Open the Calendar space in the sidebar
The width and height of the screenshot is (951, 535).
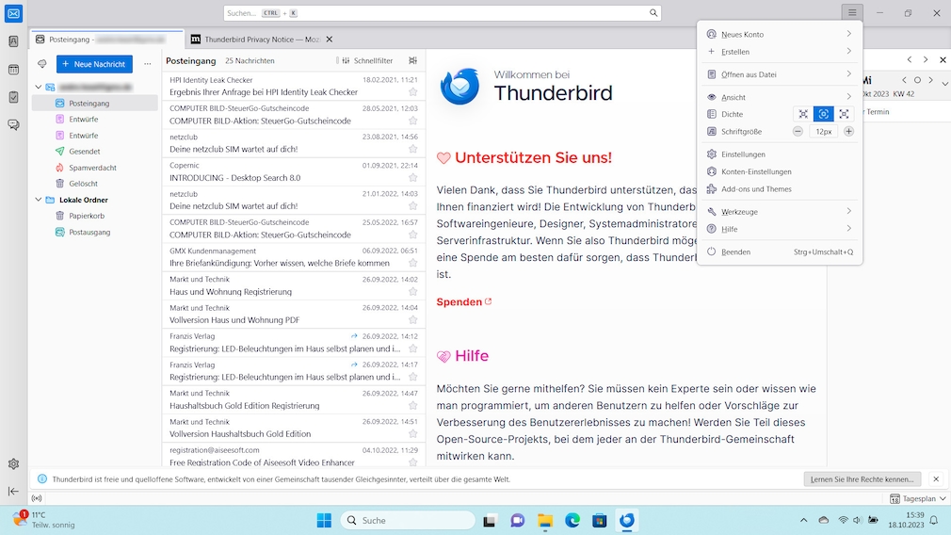pyautogui.click(x=13, y=70)
